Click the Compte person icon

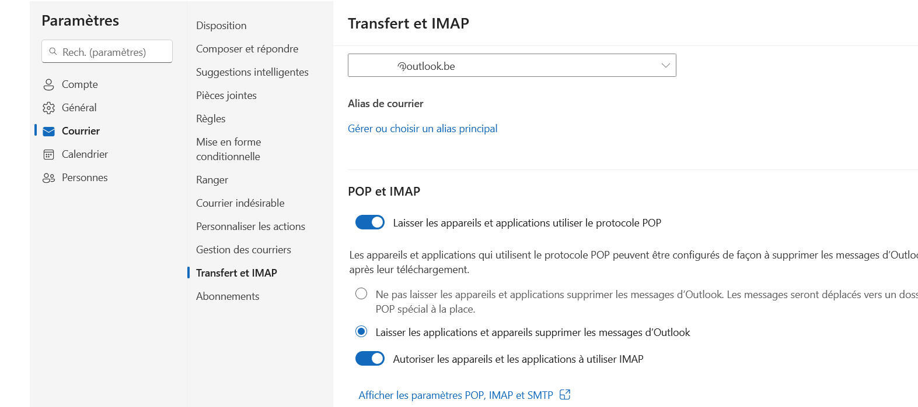pos(49,84)
